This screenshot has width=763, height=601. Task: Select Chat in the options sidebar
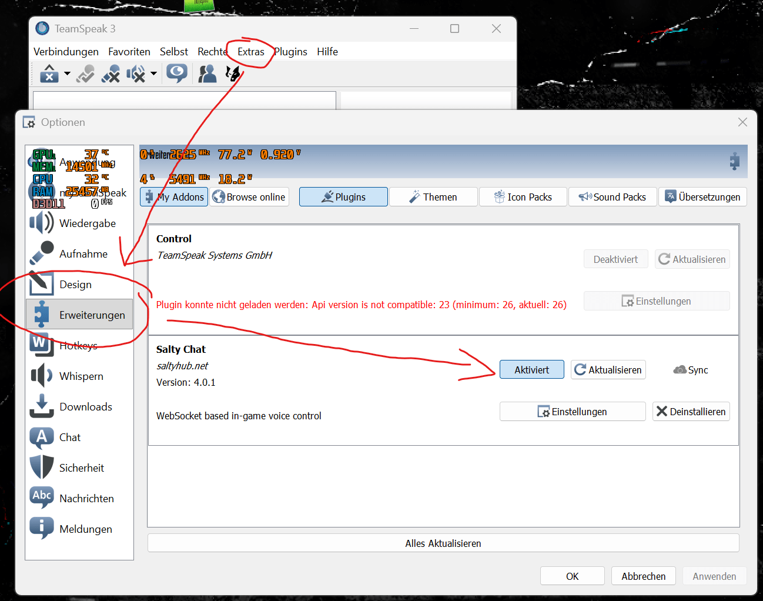(x=79, y=438)
